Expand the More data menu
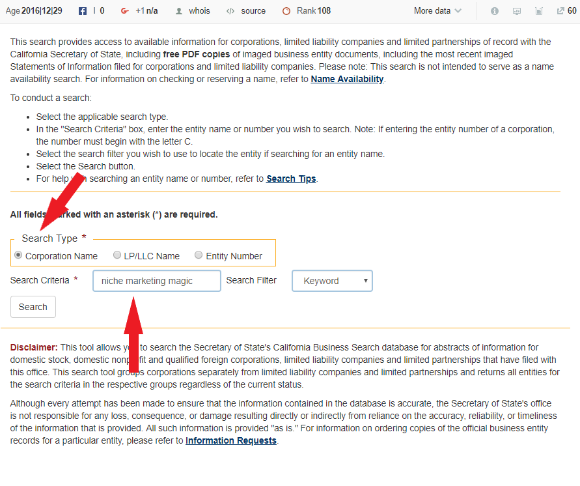The height and width of the screenshot is (486, 580). click(436, 10)
